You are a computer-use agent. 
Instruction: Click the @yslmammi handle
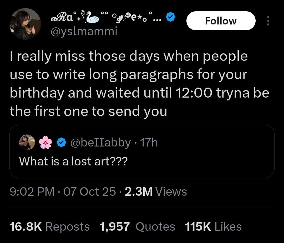click(83, 32)
